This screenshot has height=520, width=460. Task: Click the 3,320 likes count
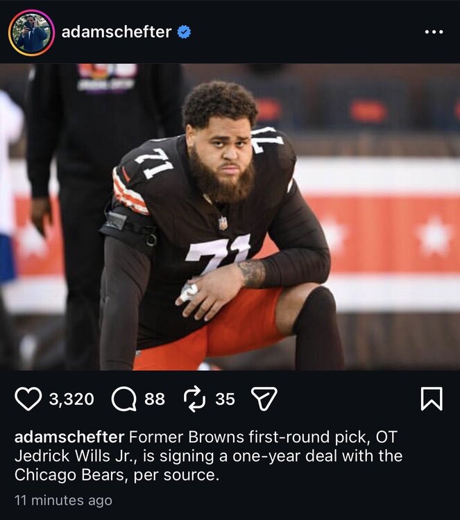pyautogui.click(x=71, y=399)
